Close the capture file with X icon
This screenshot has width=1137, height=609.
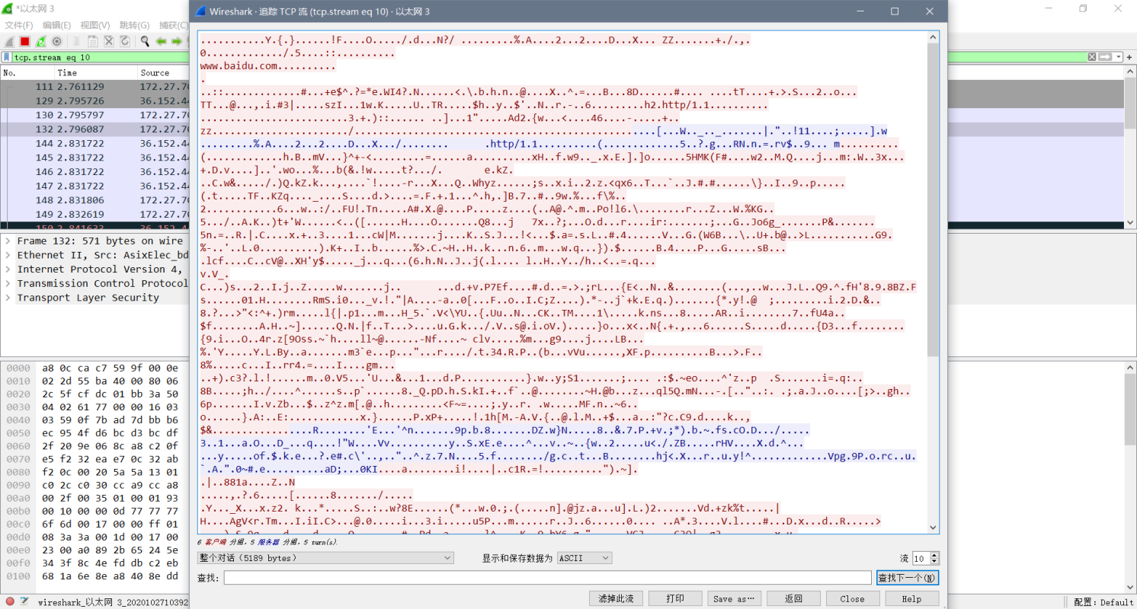[x=109, y=41]
